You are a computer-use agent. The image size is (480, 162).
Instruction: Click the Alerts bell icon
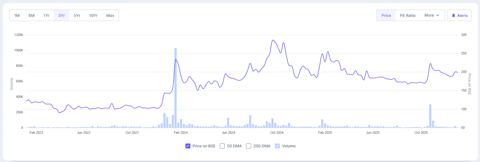(x=453, y=15)
